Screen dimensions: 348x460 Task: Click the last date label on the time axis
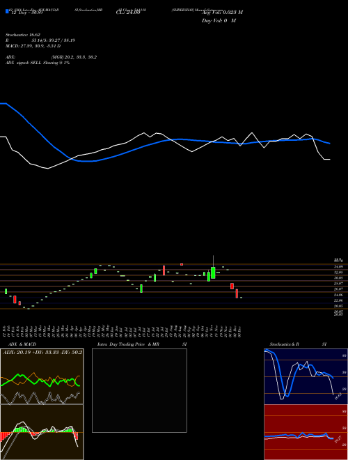tap(240, 331)
